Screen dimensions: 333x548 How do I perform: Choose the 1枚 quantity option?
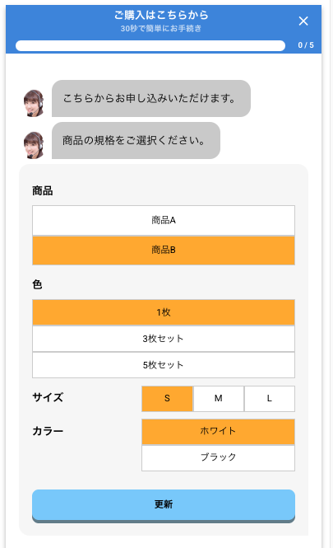(x=164, y=312)
